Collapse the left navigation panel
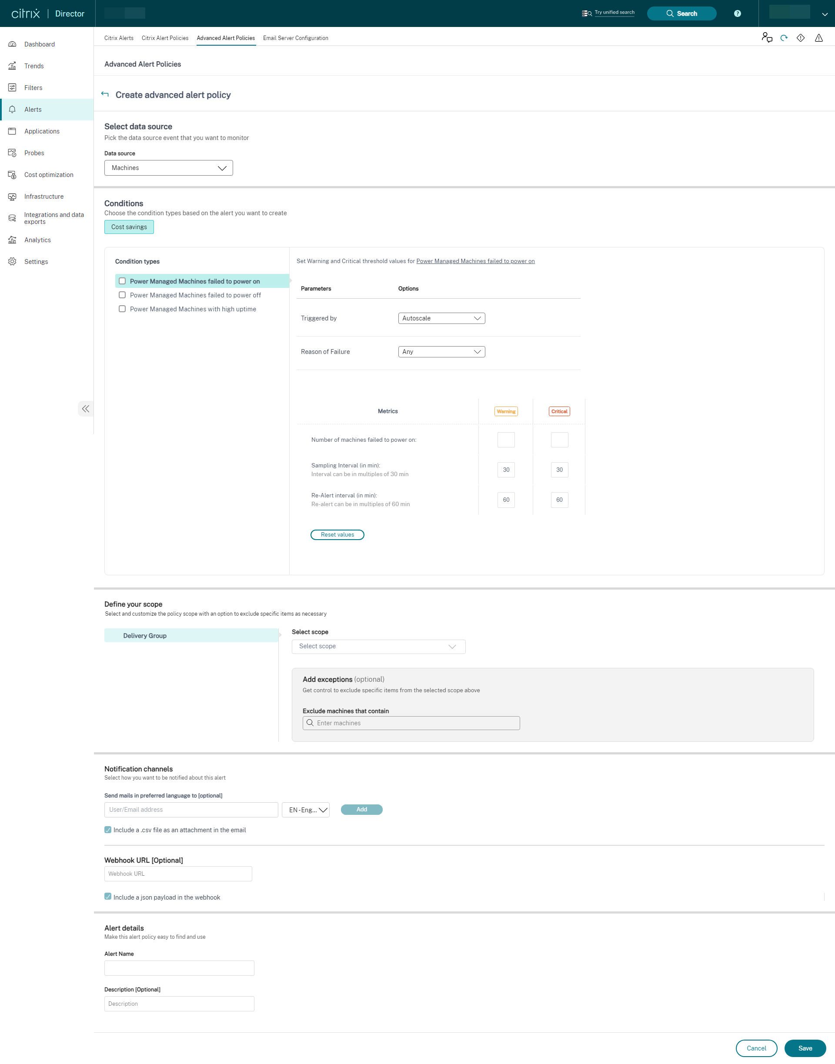835x1064 pixels. [86, 409]
